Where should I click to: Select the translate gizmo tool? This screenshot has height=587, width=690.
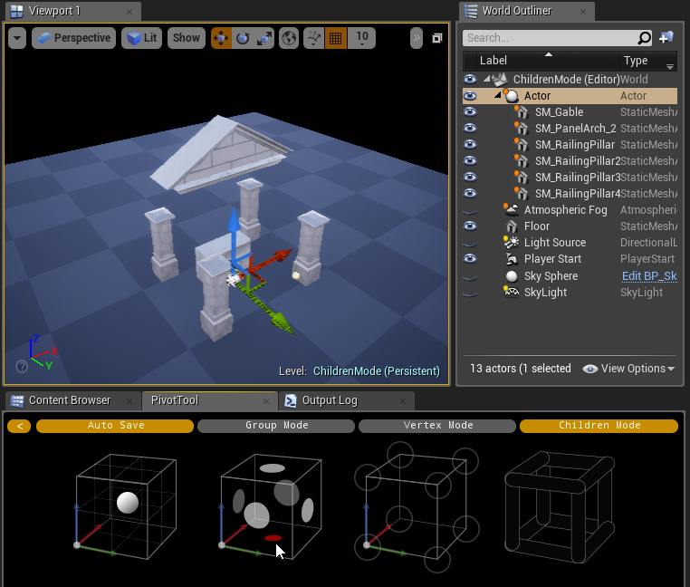click(221, 38)
